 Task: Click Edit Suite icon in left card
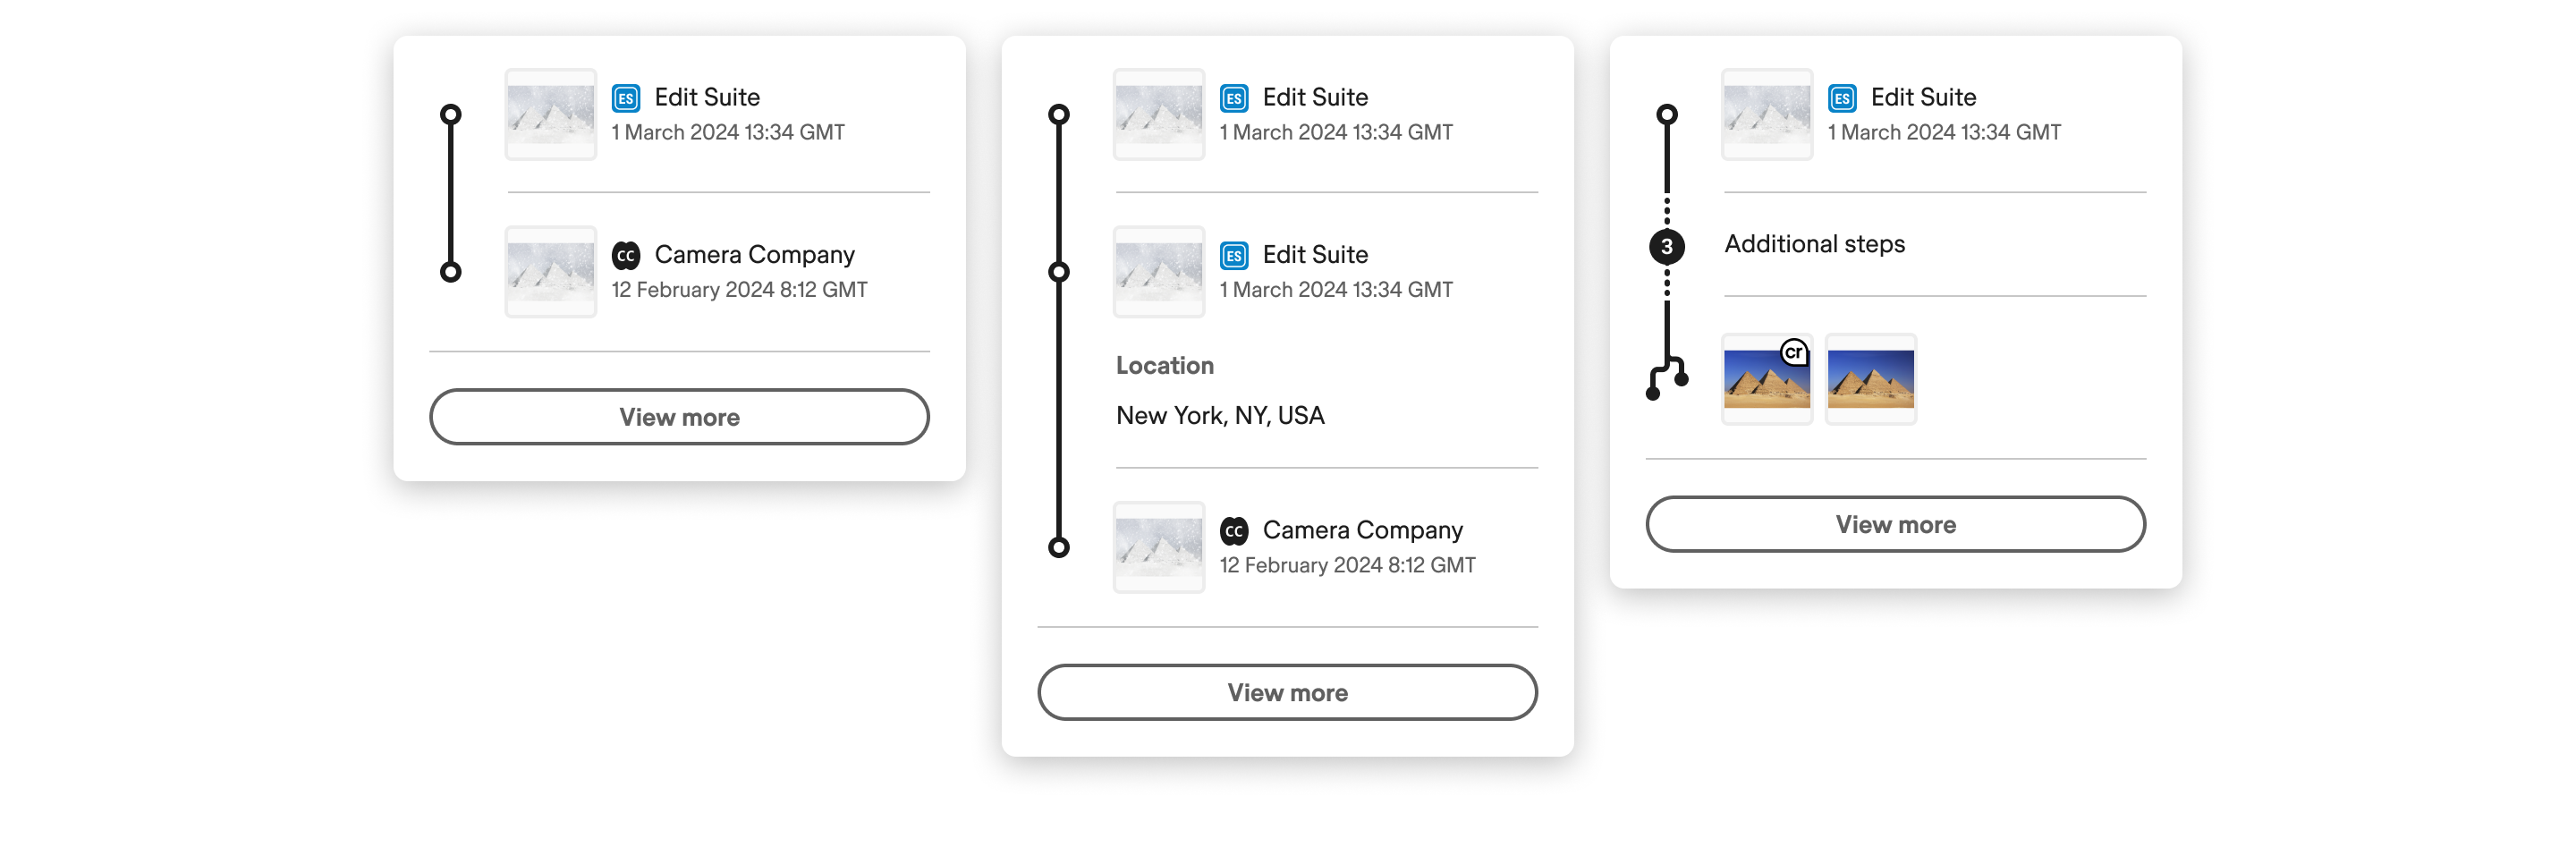626,98
